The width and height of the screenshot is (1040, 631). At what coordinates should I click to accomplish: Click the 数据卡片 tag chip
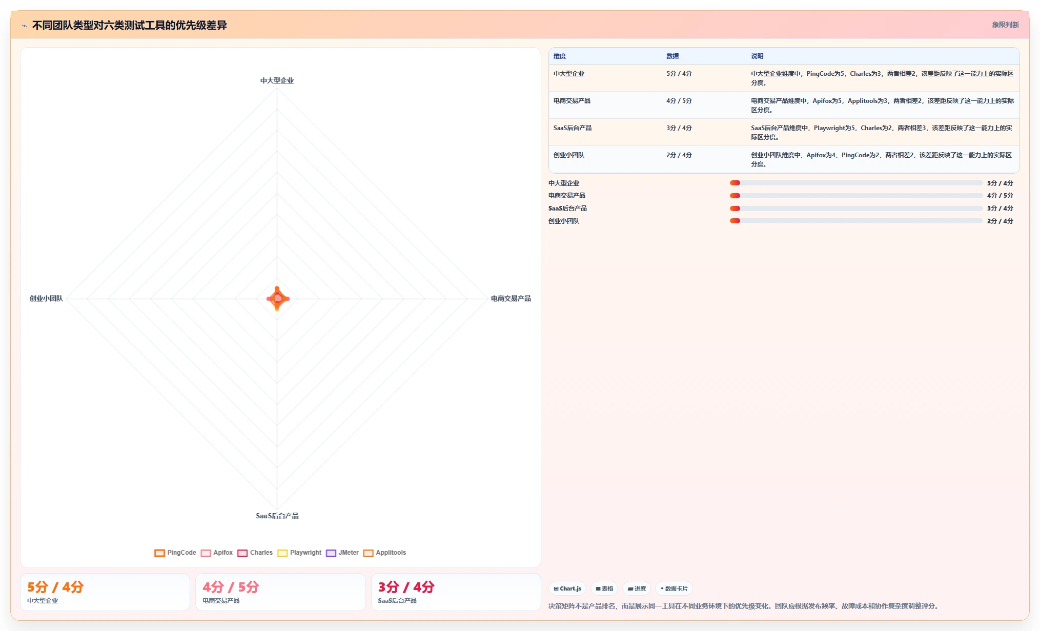point(674,588)
